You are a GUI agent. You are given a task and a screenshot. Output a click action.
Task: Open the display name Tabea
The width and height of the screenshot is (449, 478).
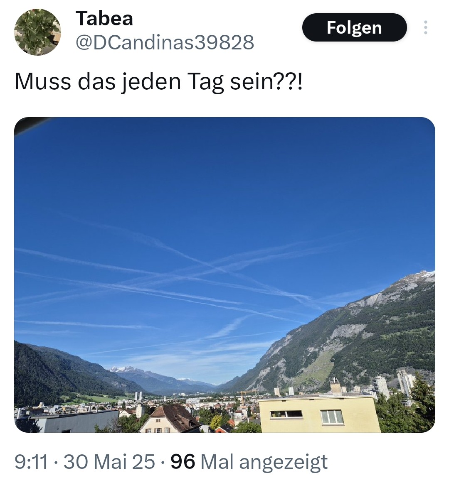(104, 18)
